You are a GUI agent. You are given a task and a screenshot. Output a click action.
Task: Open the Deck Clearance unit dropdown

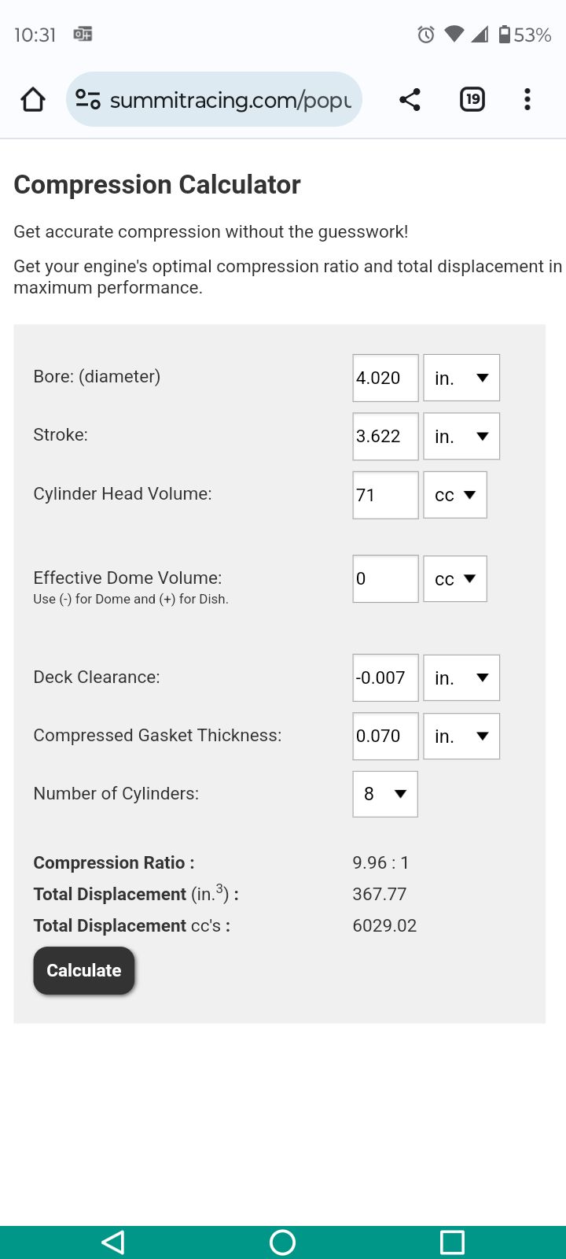pyautogui.click(x=461, y=678)
